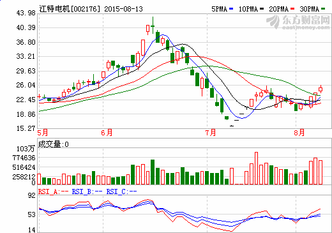Image resolution: width=332 pixels, height=233 pixels.
Task: Click the 774636 volume axis label
Action: (24, 158)
